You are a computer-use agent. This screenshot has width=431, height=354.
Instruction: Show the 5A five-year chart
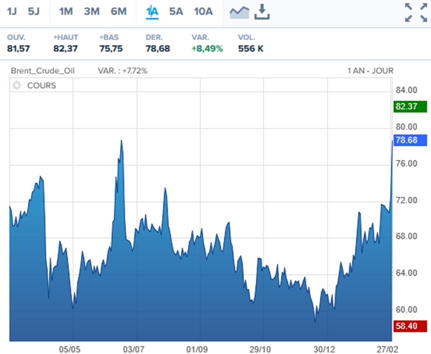click(176, 12)
